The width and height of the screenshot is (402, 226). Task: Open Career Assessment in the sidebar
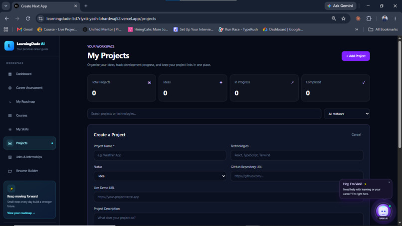tap(30, 88)
